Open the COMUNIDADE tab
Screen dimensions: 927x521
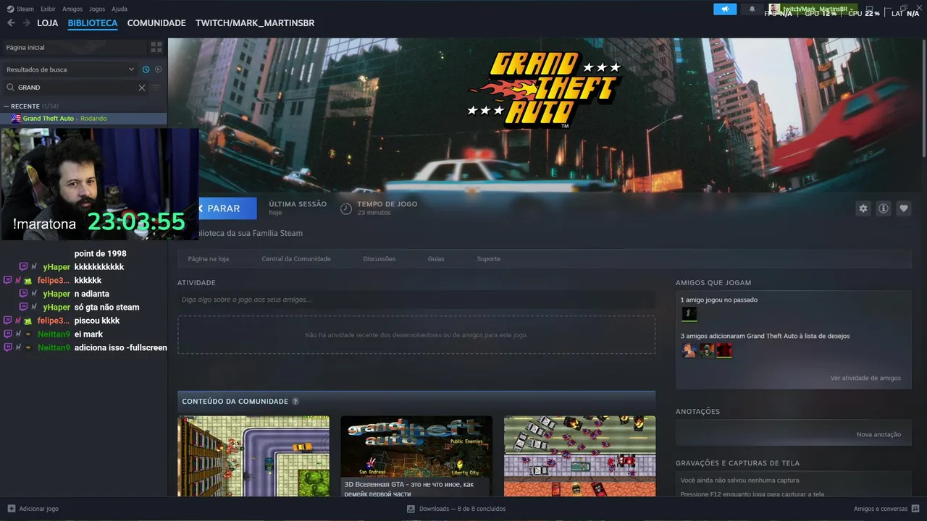pos(156,23)
